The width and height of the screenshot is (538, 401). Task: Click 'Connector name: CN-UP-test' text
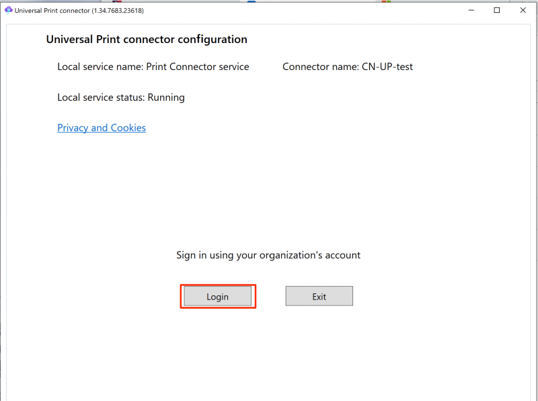pos(348,67)
